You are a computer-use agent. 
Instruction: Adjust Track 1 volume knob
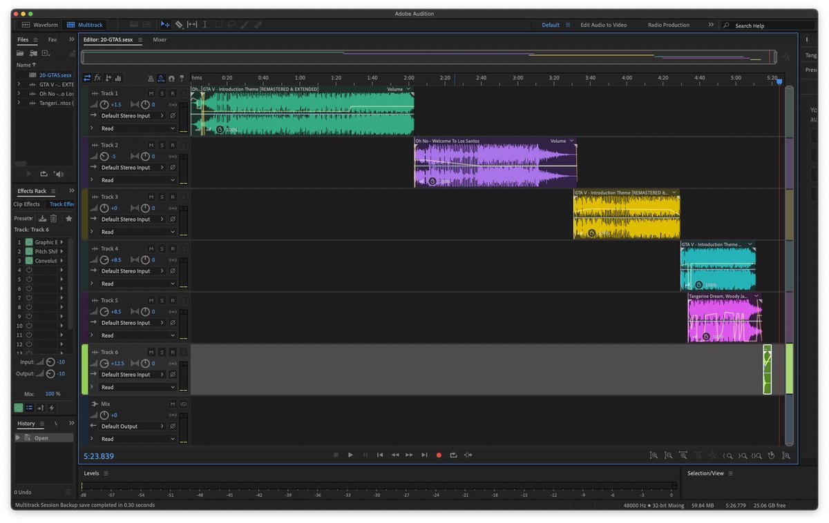pyautogui.click(x=104, y=104)
